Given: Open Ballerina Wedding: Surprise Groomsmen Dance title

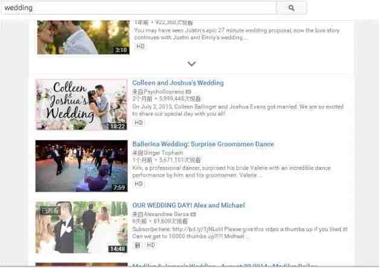Looking at the screenshot, I should coord(203,144).
